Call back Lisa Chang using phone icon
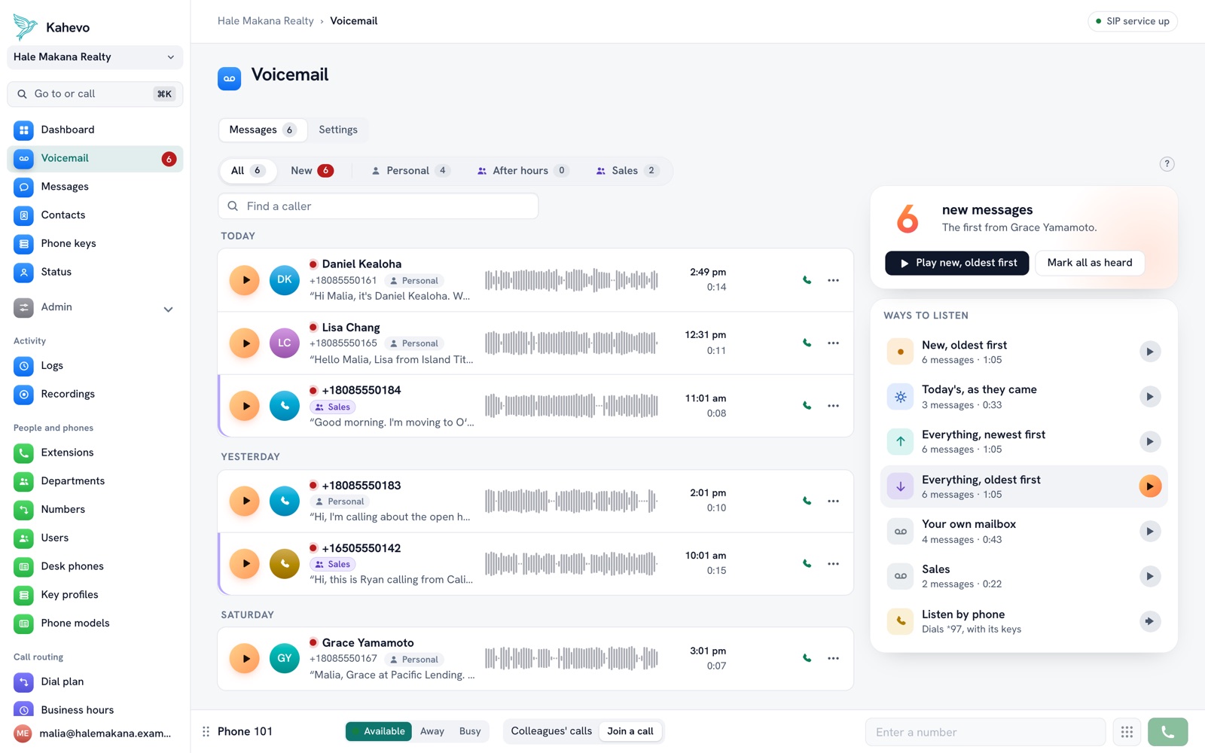Screen dimensions: 1205x753 807,343
